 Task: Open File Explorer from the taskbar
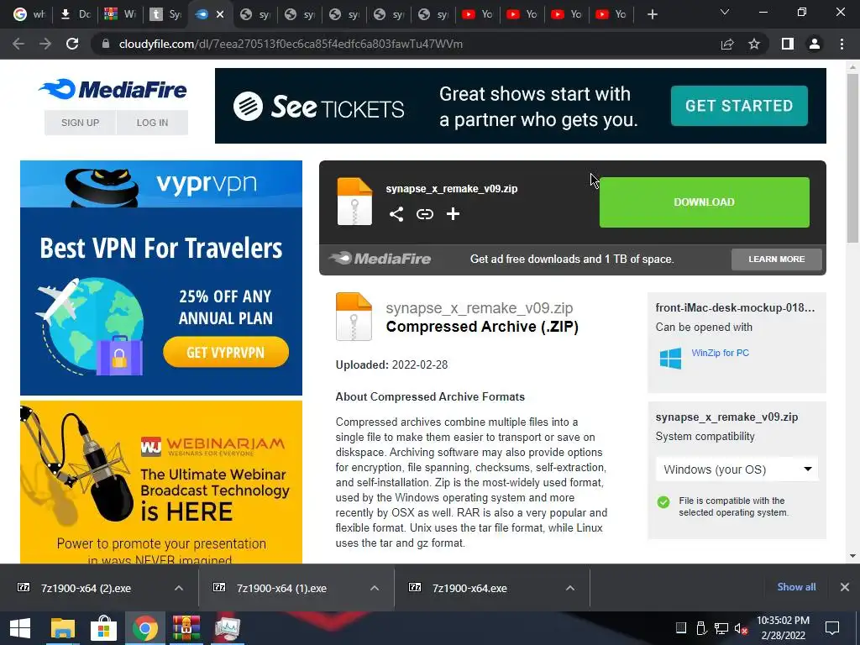[x=62, y=628]
